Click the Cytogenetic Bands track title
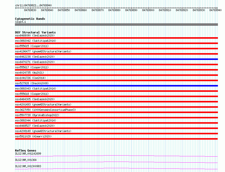This screenshot has width=225, height=172. coord(30,19)
